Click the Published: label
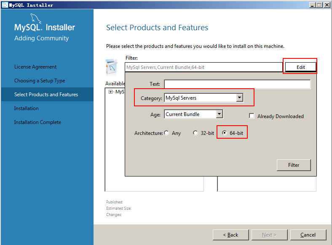 point(115,202)
